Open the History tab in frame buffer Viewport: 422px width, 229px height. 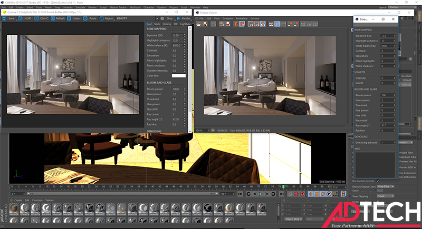166,24
